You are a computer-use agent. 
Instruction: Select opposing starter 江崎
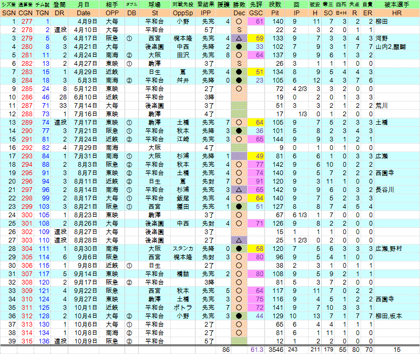183,139
